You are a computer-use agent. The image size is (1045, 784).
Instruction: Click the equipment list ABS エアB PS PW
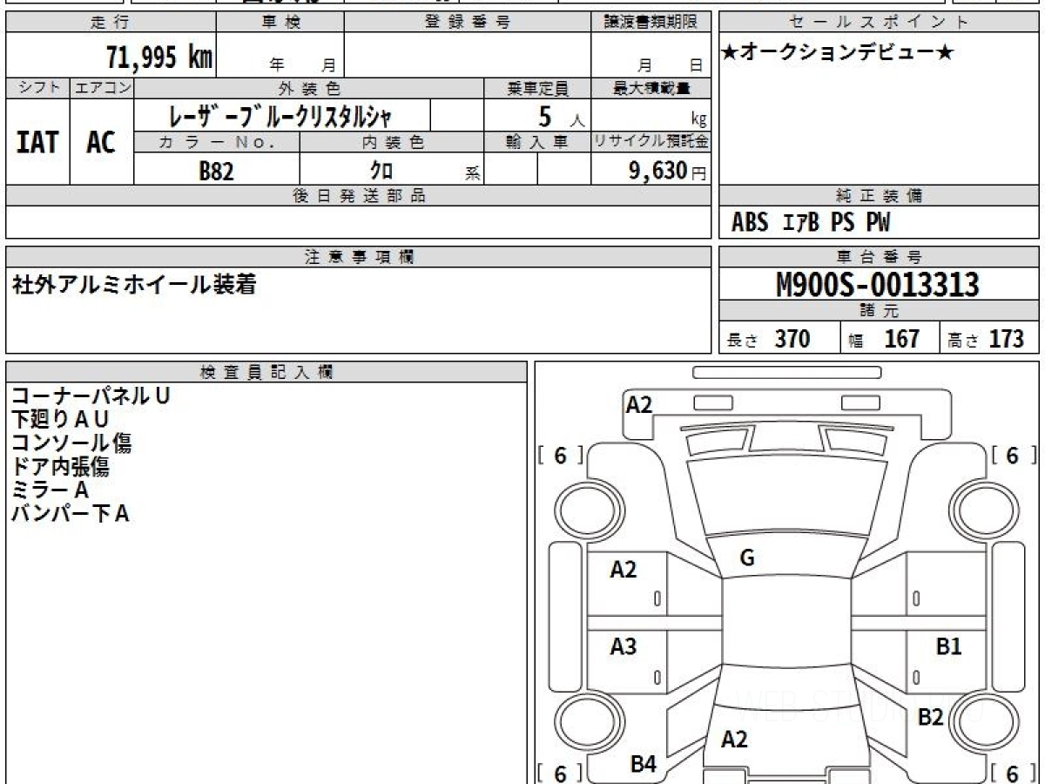point(811,223)
